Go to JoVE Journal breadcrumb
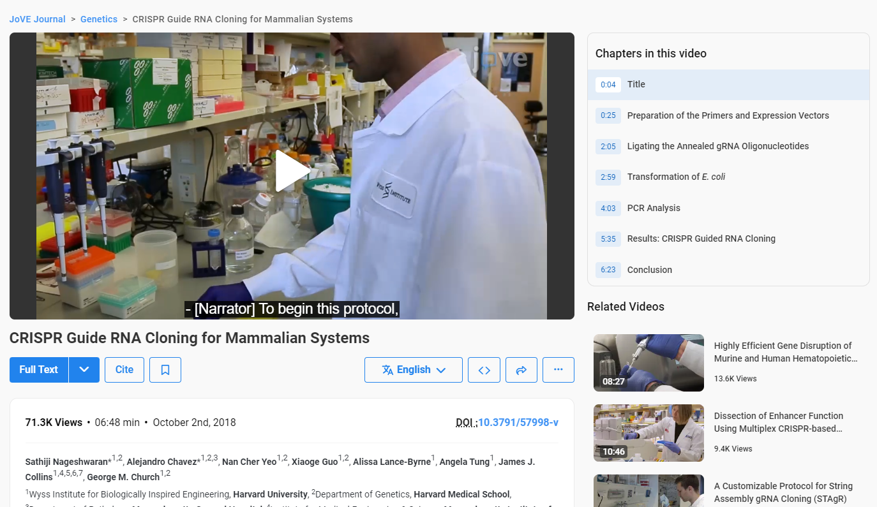The height and width of the screenshot is (507, 877). 38,19
